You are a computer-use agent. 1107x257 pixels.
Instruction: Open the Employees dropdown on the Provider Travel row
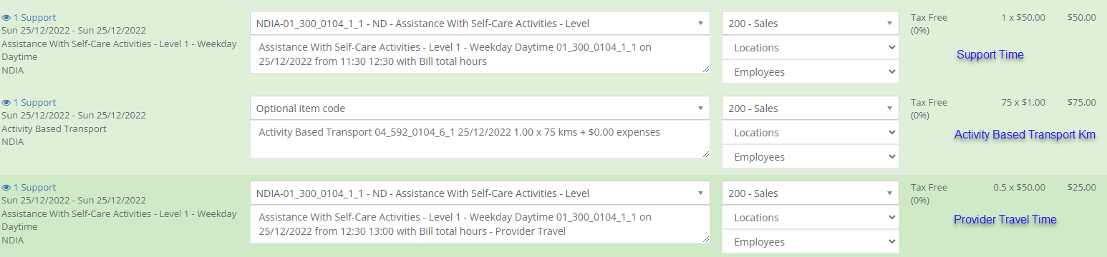[x=810, y=242]
